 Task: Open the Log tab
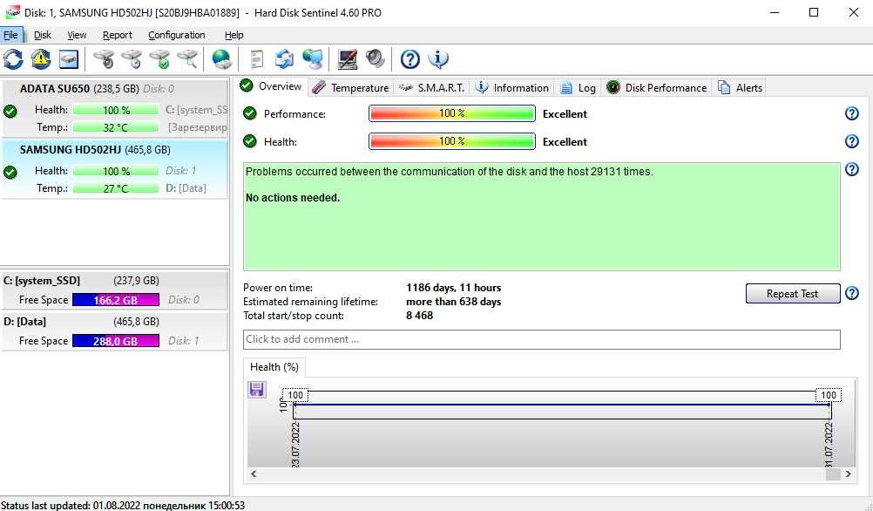(578, 88)
